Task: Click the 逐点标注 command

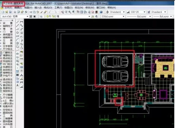Action: 6,79
